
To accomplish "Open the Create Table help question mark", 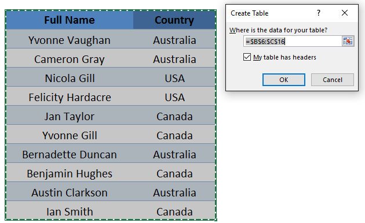I will coord(319,13).
